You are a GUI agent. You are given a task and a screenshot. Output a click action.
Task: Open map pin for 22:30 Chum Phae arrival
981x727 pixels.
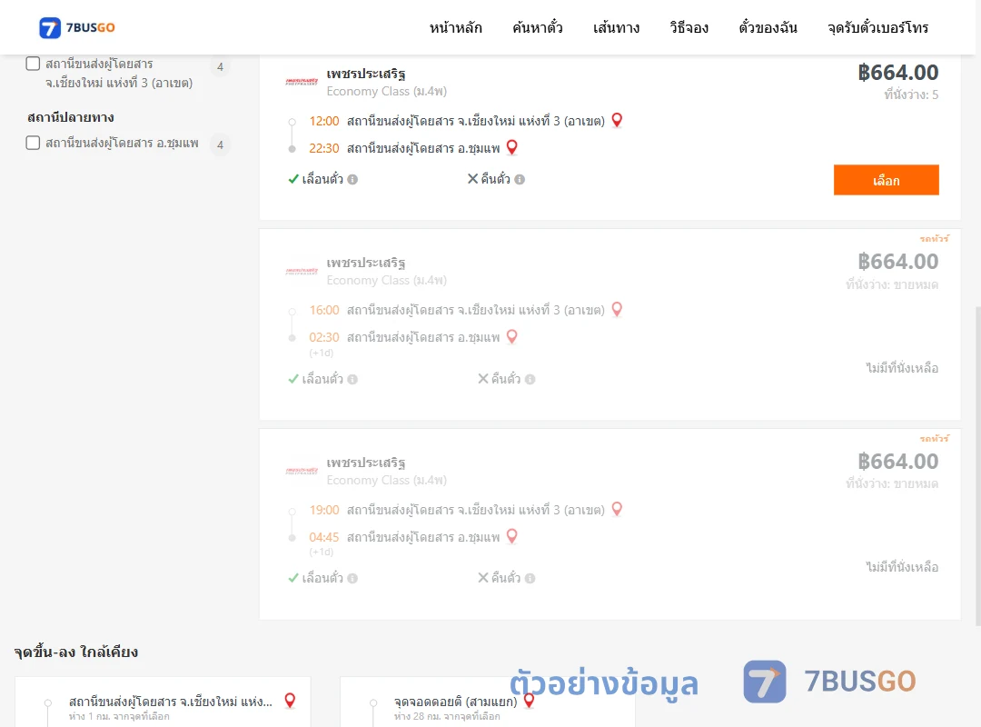(x=511, y=148)
